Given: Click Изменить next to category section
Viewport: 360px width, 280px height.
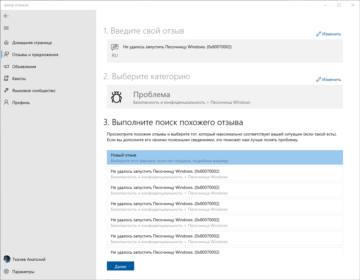Looking at the screenshot, I should [329, 79].
